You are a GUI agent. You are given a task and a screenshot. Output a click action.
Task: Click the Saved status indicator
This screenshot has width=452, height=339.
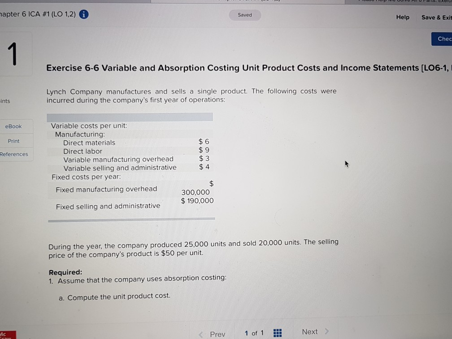pos(245,15)
